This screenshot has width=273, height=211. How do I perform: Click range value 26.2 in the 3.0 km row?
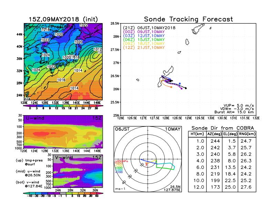[x=246, y=154]
